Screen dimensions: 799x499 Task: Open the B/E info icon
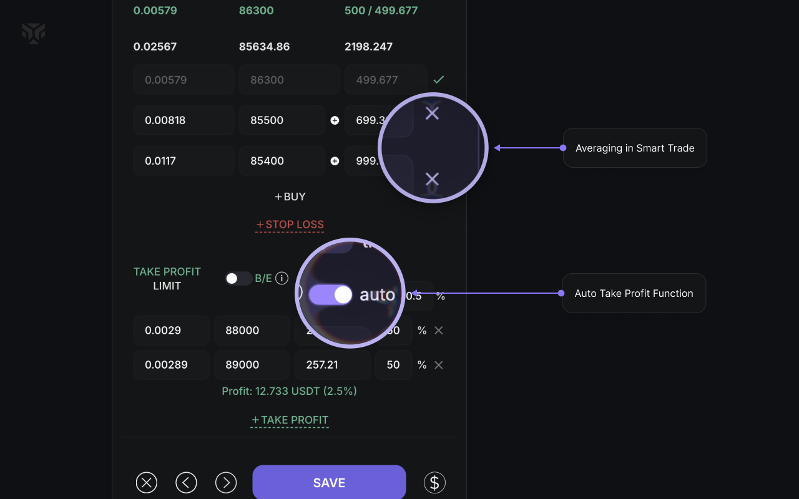point(282,278)
